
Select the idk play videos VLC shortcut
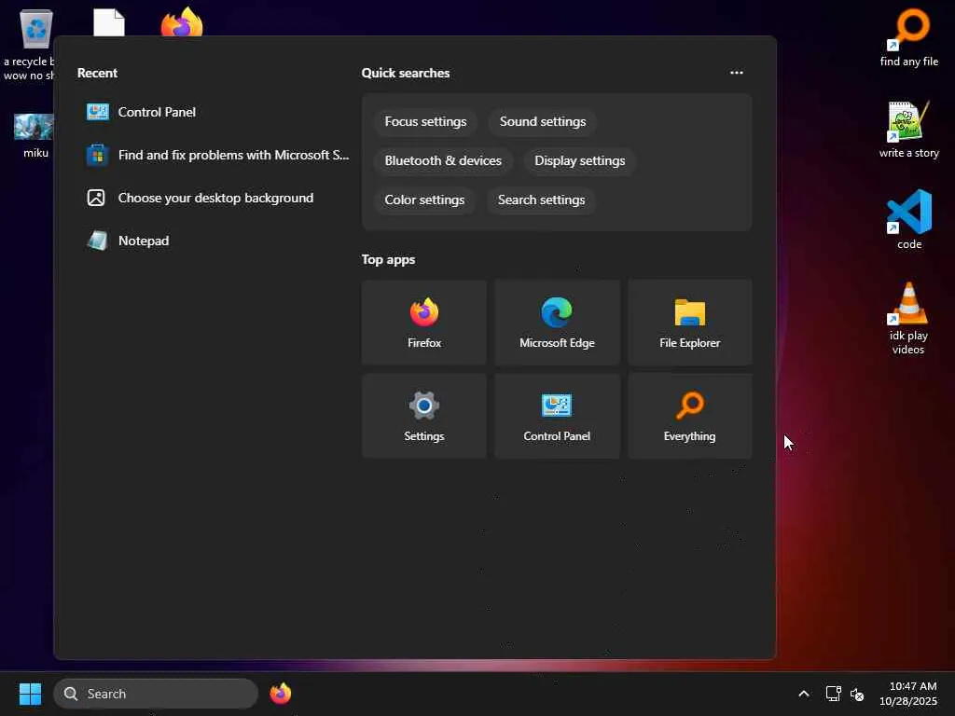[x=908, y=319]
